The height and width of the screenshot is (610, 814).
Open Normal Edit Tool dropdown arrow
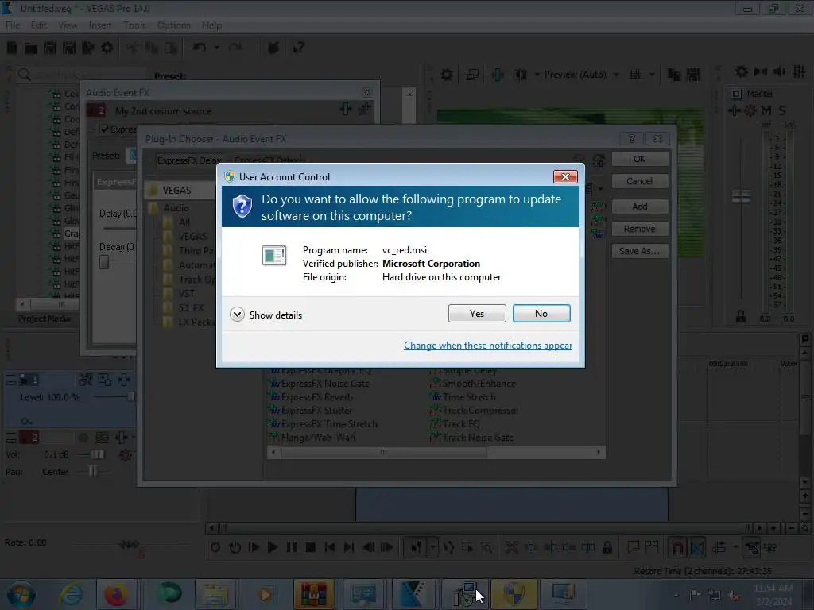click(x=432, y=547)
